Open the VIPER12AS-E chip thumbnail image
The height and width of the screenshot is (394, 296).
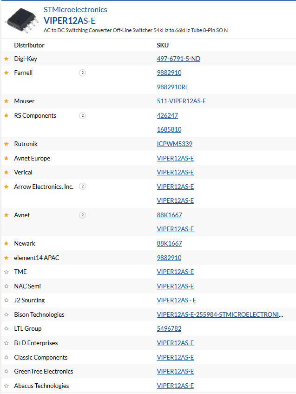tap(22, 20)
